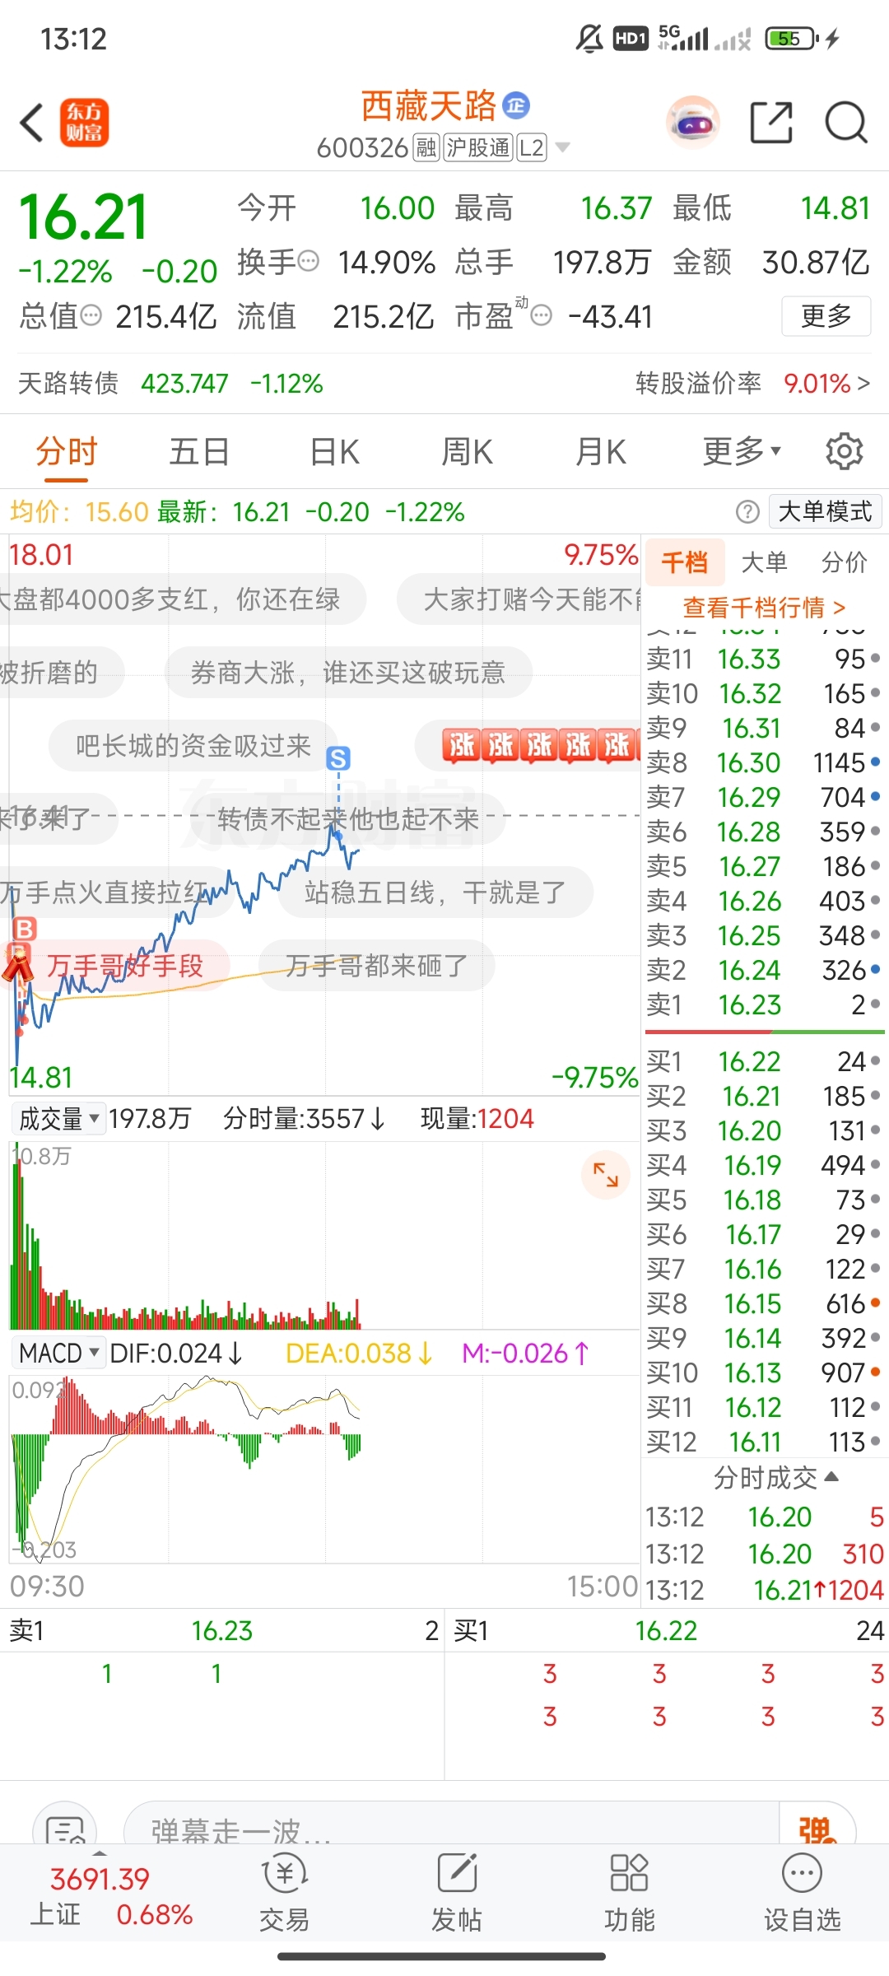Tap the info icon beside 市盈
Screen dimensions: 889x1976
click(541, 315)
